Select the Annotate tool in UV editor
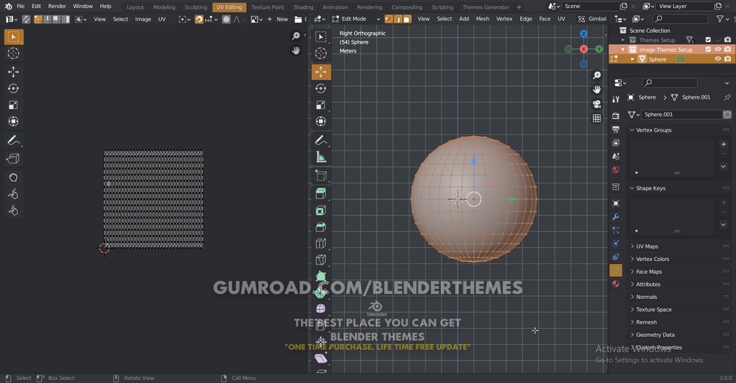736x383 pixels. [x=13, y=140]
